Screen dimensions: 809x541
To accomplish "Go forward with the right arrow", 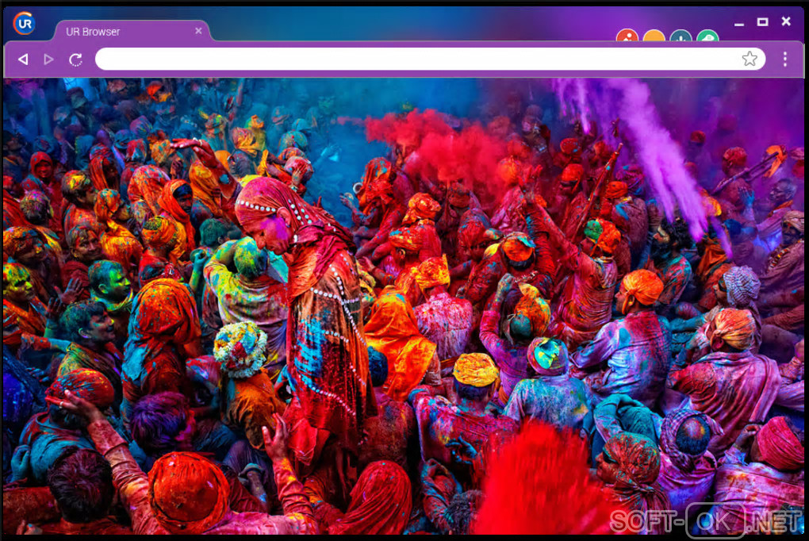I will tap(48, 59).
